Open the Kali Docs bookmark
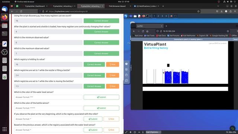This screenshot has width=238, height=134. click(x=161, y=36)
